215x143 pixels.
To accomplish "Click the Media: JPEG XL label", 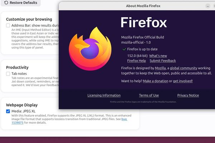I will coord(23,111).
